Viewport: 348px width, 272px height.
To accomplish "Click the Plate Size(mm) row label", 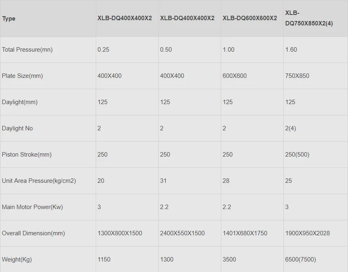I will [x=22, y=76].
